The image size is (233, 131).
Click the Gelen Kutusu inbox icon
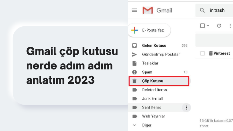(x=134, y=45)
